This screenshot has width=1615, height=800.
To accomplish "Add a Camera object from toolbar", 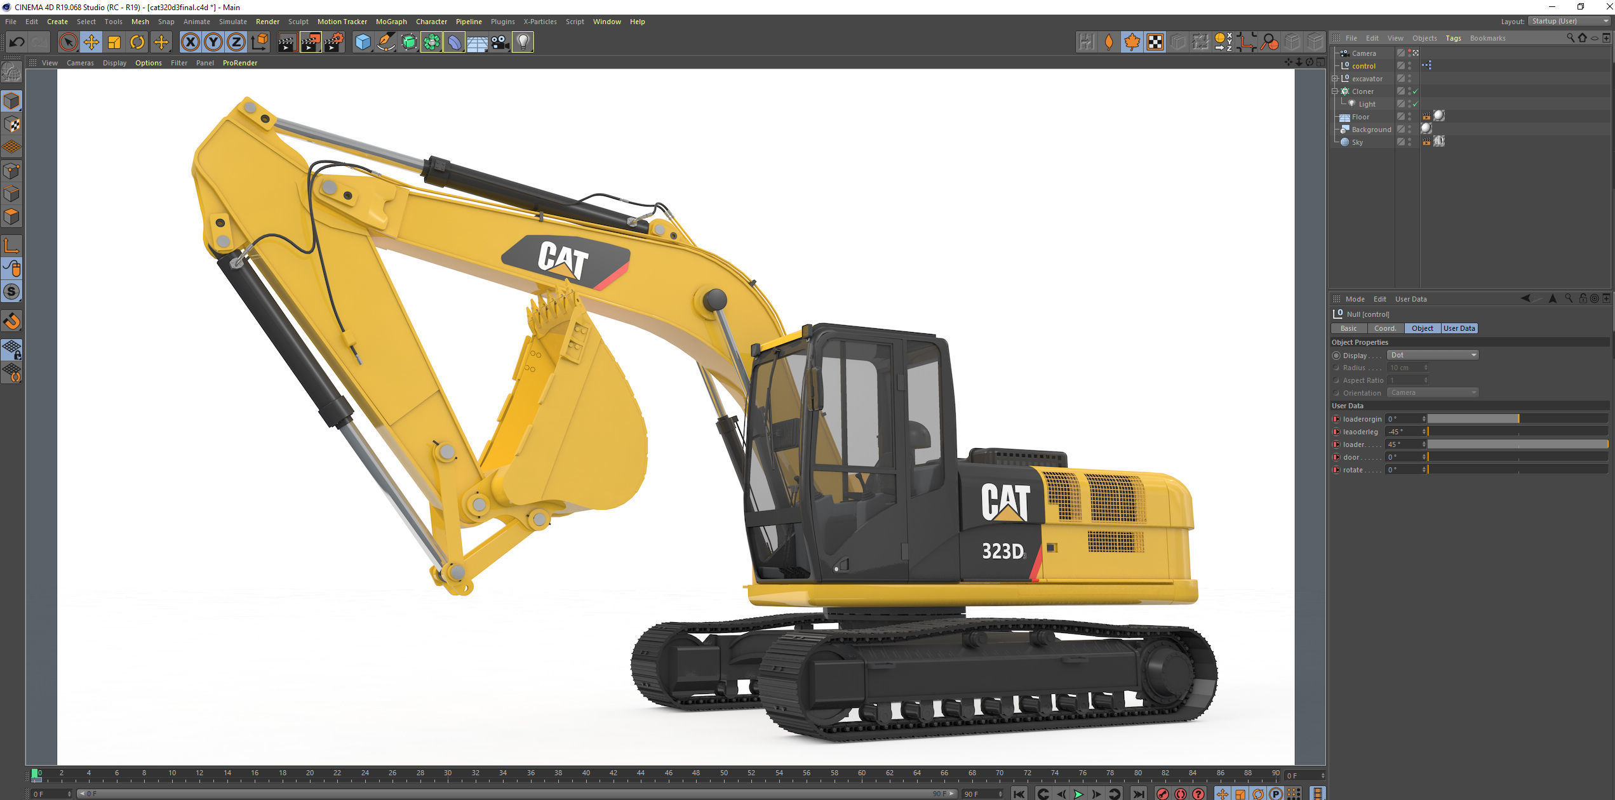I will 500,43.
